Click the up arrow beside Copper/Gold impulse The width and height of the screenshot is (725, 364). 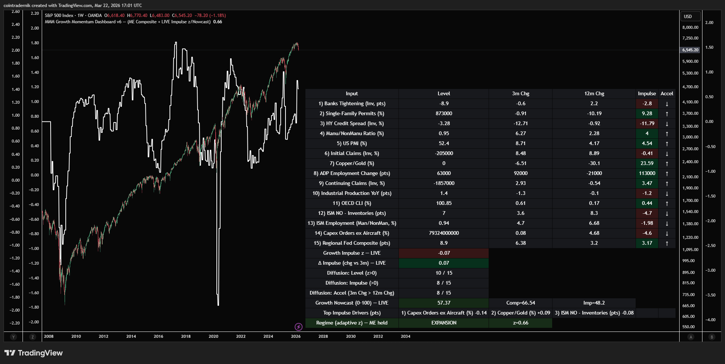[x=667, y=163]
